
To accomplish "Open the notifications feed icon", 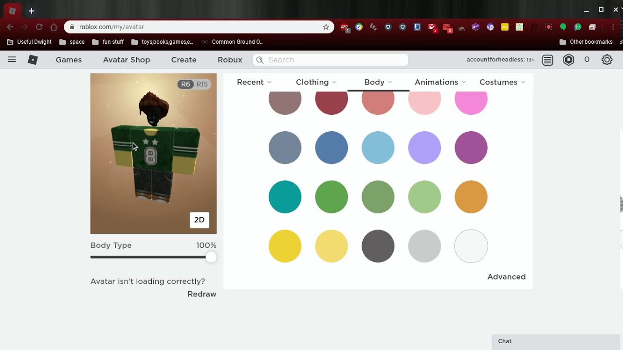I will (548, 60).
